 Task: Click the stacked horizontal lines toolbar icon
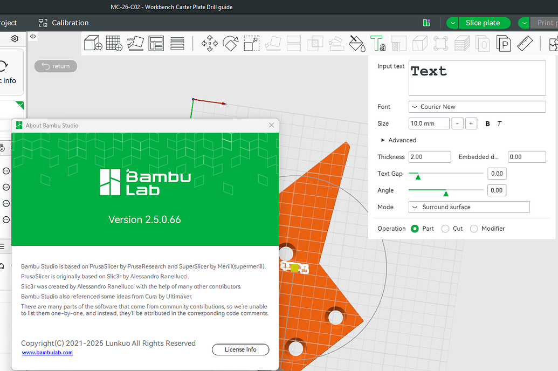(177, 44)
